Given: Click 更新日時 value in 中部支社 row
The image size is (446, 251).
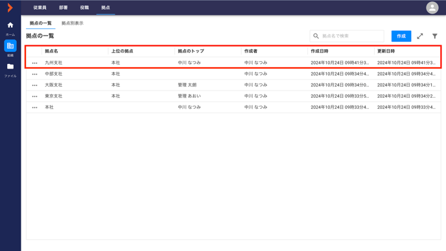Looking at the screenshot, I should point(406,74).
